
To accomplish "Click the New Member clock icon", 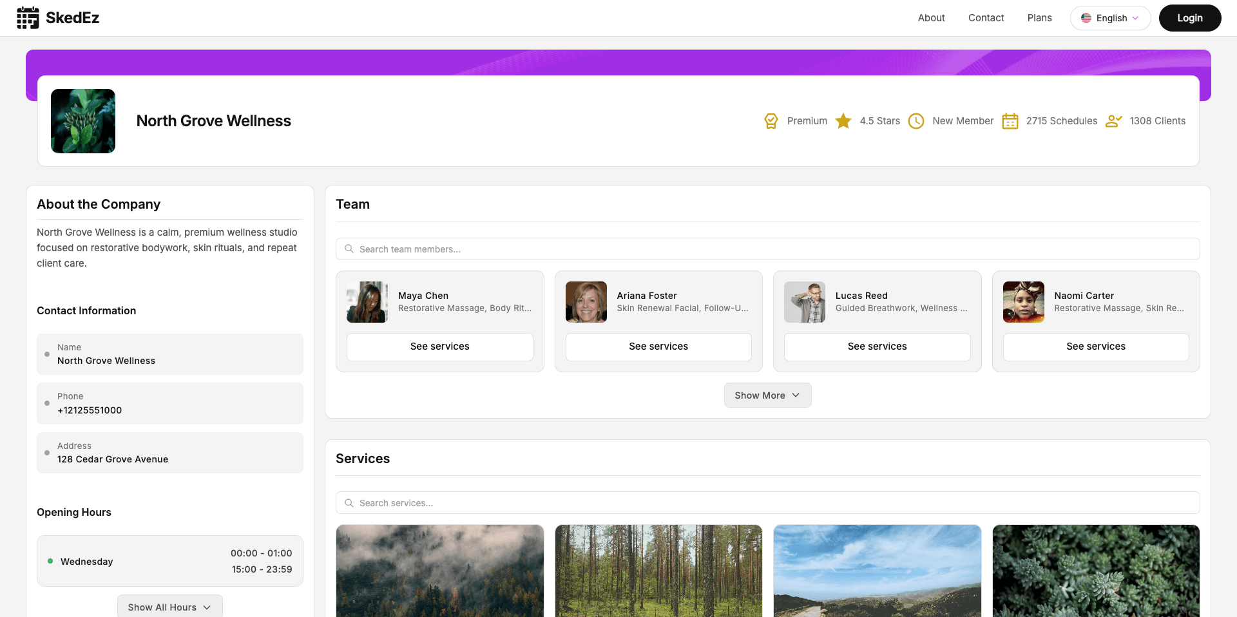I will [916, 121].
